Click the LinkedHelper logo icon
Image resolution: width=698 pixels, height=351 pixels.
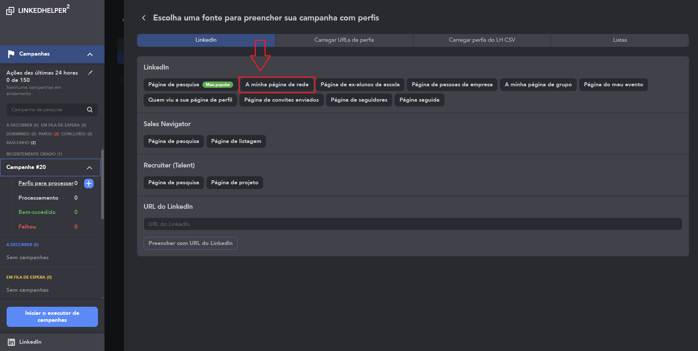(10, 11)
